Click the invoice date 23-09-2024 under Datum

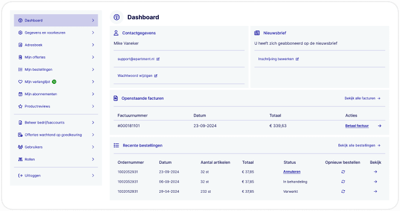(x=205, y=126)
